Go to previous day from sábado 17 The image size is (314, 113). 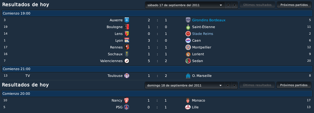click(x=228, y=5)
